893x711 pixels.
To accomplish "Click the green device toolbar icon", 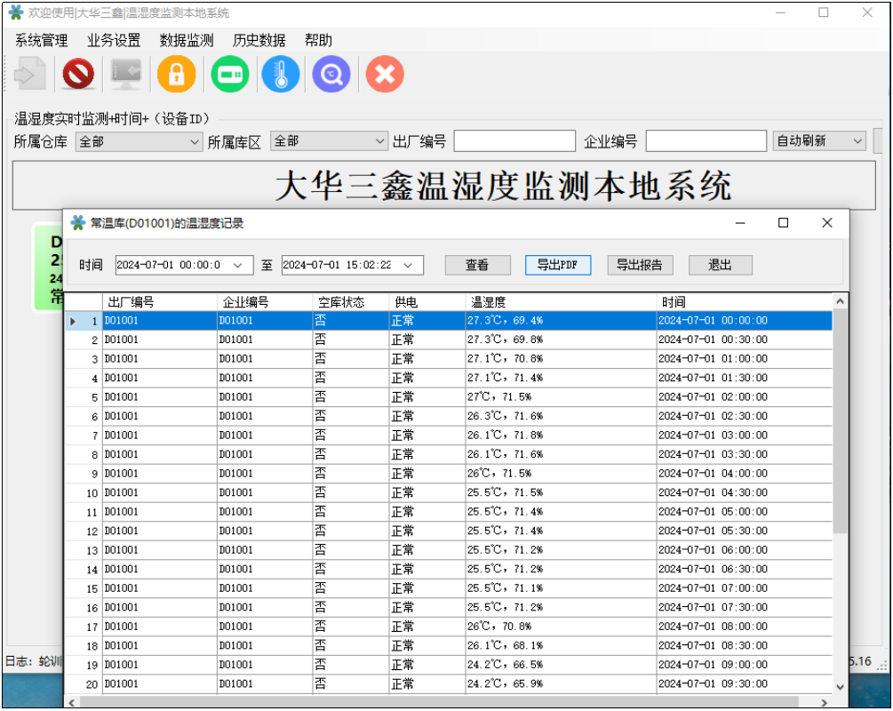I will (230, 75).
